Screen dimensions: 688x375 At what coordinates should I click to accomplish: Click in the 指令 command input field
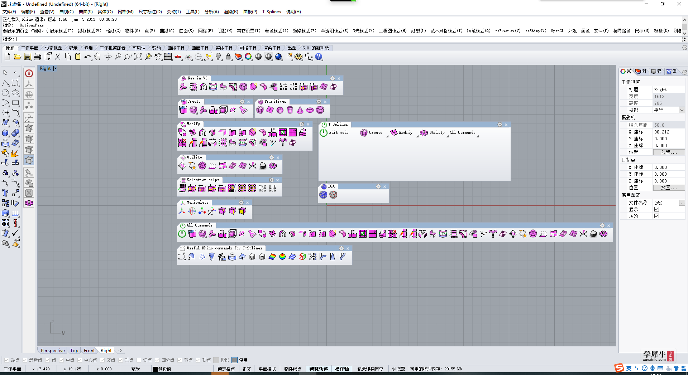(348, 39)
